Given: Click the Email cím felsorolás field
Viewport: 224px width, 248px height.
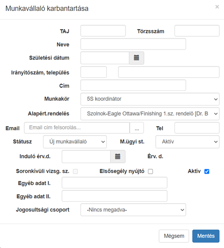Looking at the screenshot, I should pyautogui.click(x=77, y=128).
